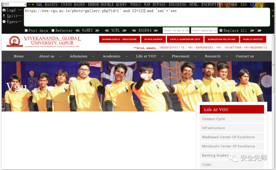The width and height of the screenshot is (276, 170).
Task: Click the left arrow before %URL to decode
Action: [107, 30]
